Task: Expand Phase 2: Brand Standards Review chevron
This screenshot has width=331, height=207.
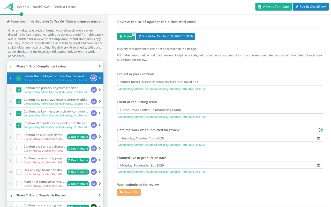Action: click(x=100, y=195)
